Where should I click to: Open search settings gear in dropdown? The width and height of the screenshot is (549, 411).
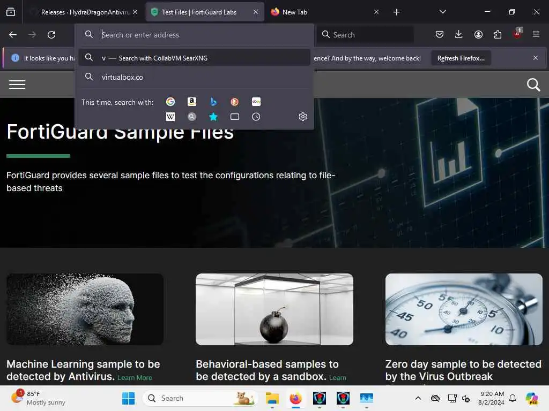[303, 116]
